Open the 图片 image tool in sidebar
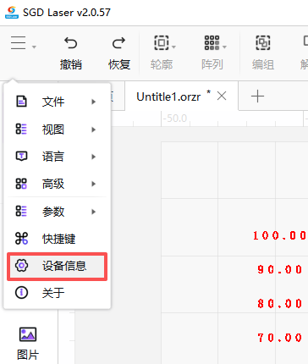 click(28, 343)
